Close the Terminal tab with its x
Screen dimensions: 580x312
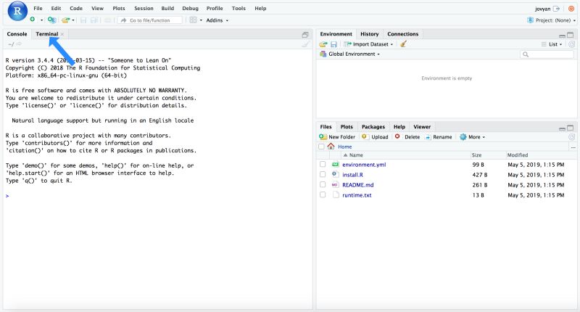[62, 34]
